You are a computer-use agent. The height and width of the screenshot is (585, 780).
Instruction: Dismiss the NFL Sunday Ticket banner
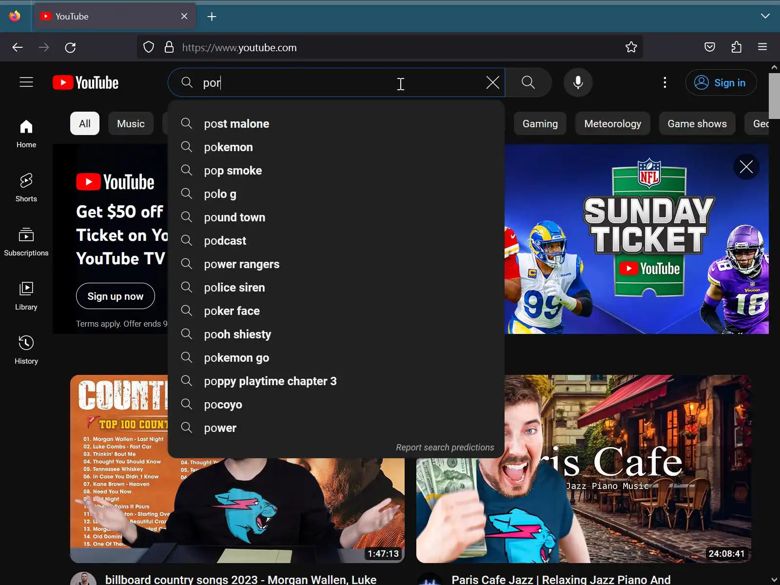(746, 167)
